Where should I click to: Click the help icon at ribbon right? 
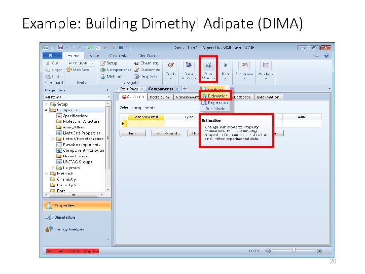326,56
